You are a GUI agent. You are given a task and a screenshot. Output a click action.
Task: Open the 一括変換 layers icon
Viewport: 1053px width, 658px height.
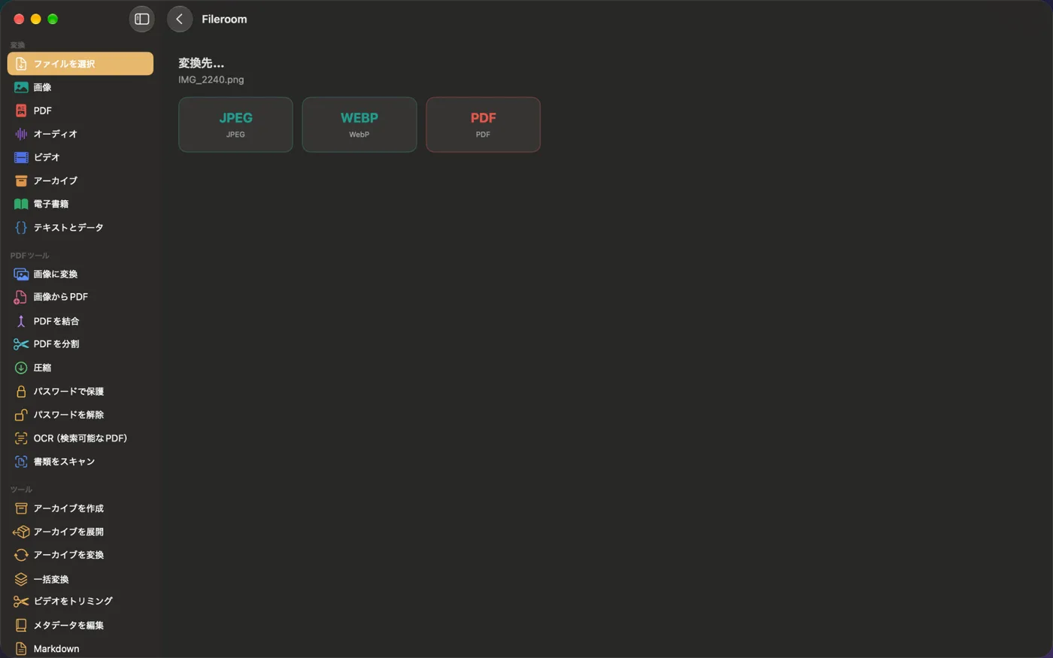(21, 579)
